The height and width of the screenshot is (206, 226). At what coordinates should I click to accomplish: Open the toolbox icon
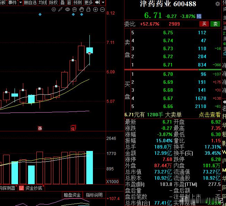[75, 10]
